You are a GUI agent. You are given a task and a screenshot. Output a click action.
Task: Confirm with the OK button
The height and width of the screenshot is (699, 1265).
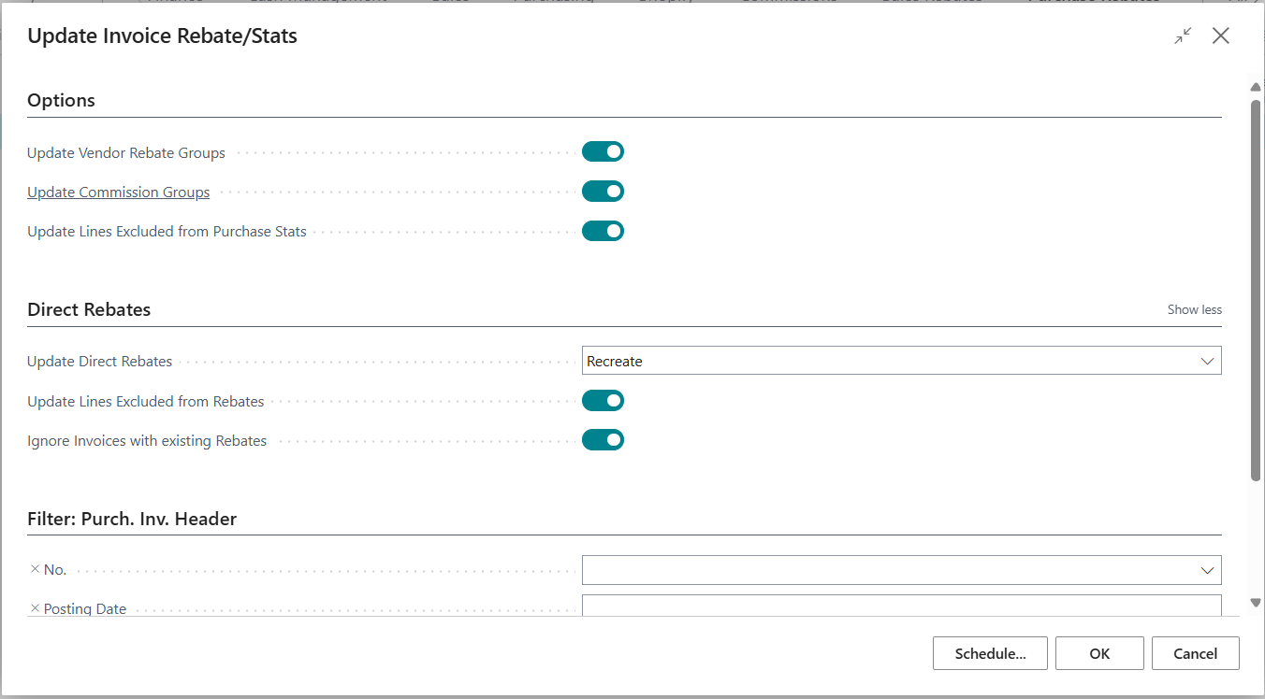1099,654
